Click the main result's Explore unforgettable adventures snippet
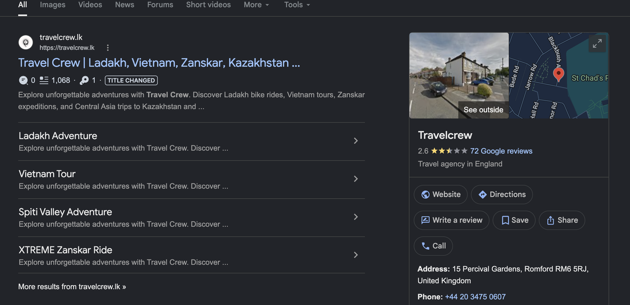The height and width of the screenshot is (305, 630). point(192,100)
